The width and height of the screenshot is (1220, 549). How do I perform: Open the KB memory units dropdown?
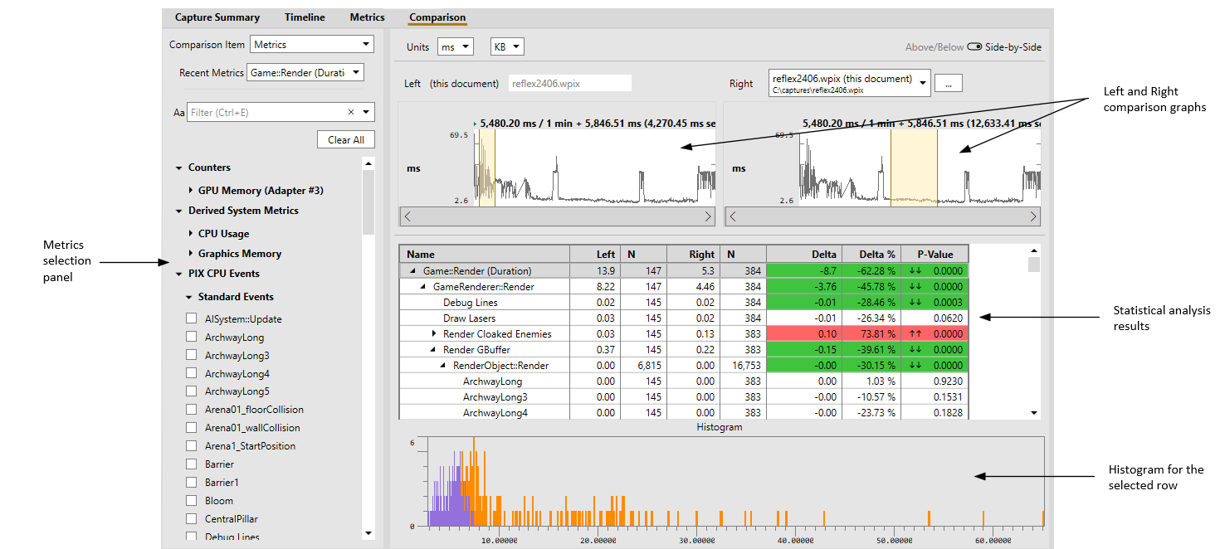[507, 47]
